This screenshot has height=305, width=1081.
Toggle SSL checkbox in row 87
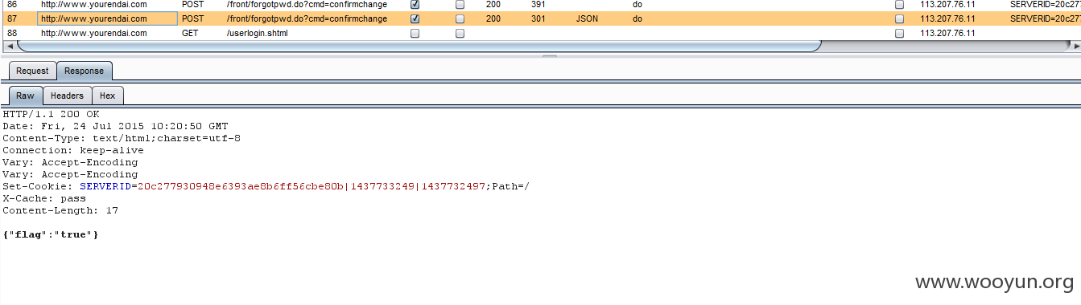tap(899, 18)
